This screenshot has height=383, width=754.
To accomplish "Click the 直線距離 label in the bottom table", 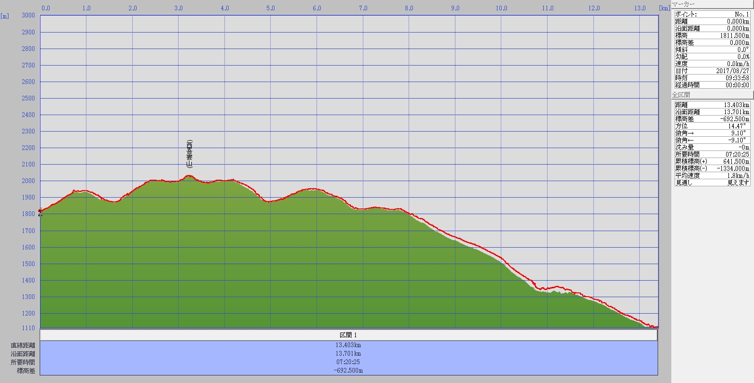I will point(23,345).
